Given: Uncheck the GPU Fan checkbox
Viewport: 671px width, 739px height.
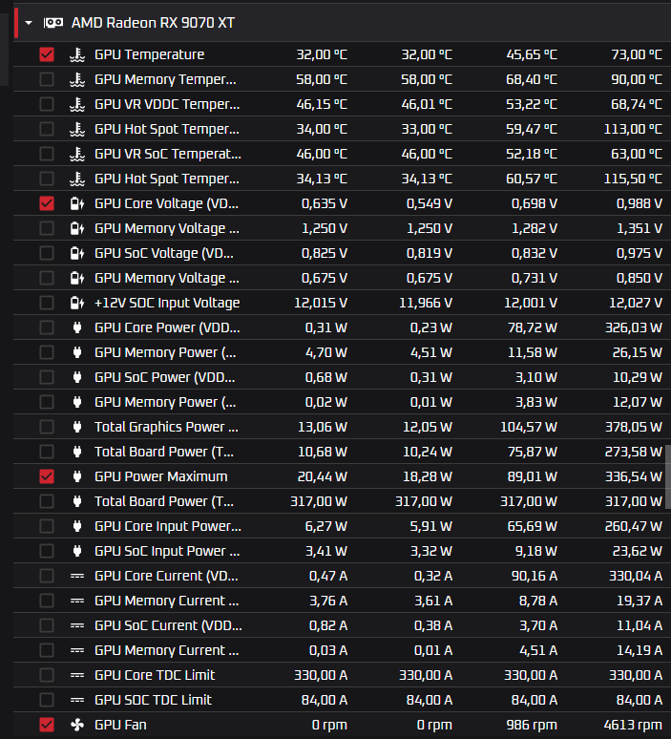Looking at the screenshot, I should (47, 725).
